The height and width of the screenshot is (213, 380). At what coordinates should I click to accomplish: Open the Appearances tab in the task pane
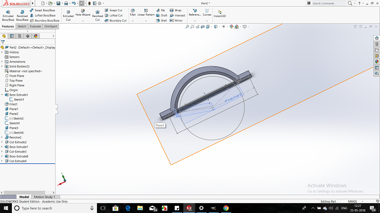pos(377,61)
